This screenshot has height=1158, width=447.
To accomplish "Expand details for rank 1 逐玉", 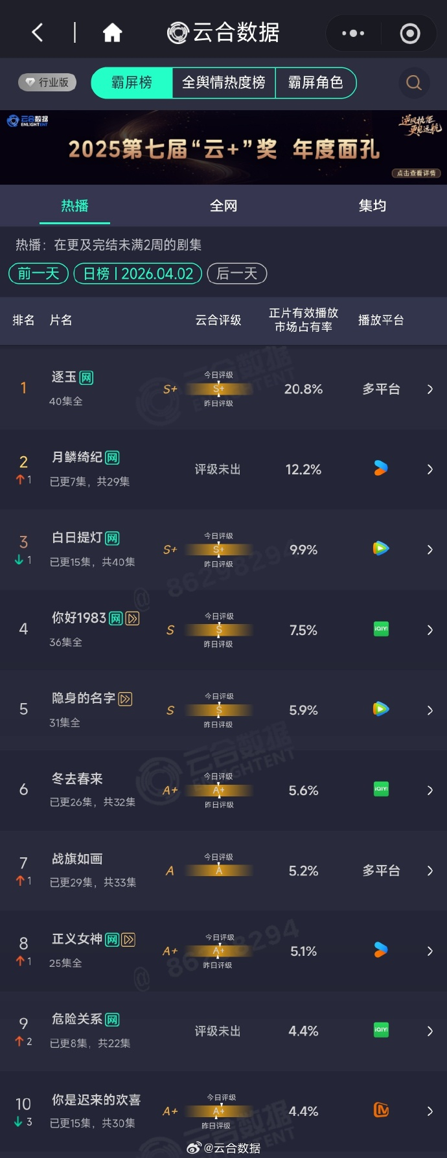I will pyautogui.click(x=430, y=389).
